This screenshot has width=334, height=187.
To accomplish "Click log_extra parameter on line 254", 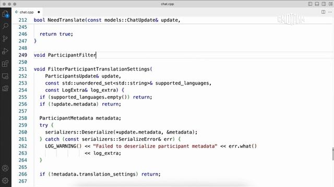I will pos(103,90).
